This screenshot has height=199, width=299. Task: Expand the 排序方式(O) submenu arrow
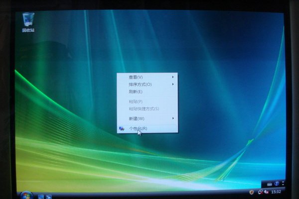pyautogui.click(x=173, y=84)
